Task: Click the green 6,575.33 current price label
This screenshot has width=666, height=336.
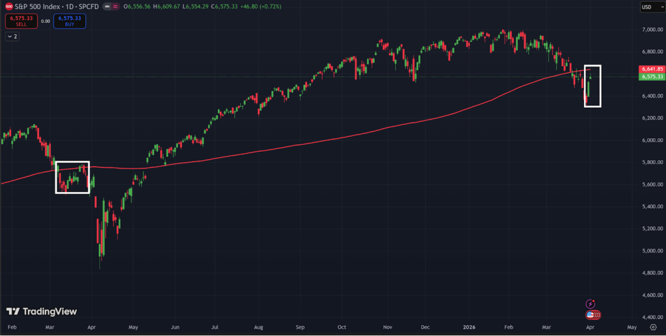Action: [651, 77]
